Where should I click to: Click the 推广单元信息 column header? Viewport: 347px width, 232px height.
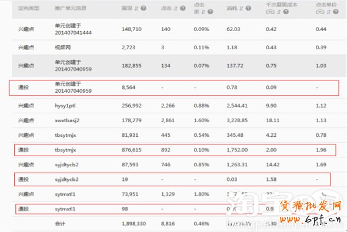(x=71, y=8)
